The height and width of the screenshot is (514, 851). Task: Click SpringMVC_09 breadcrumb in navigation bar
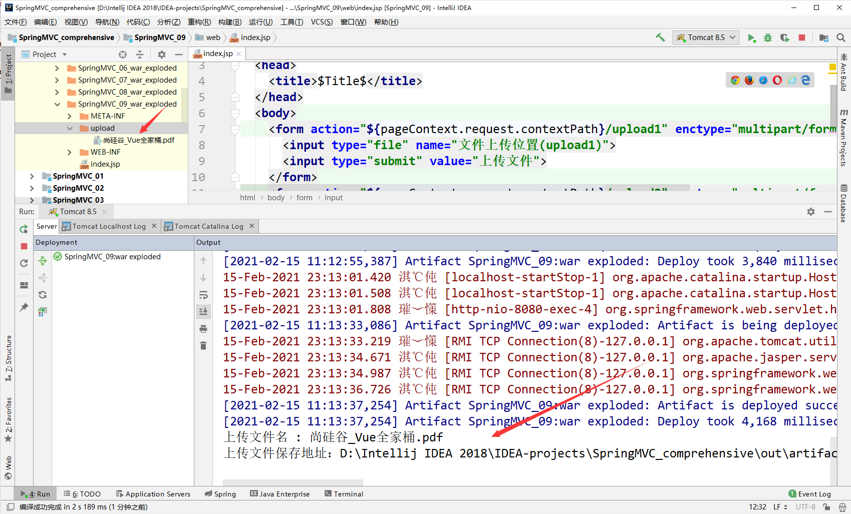coord(154,38)
